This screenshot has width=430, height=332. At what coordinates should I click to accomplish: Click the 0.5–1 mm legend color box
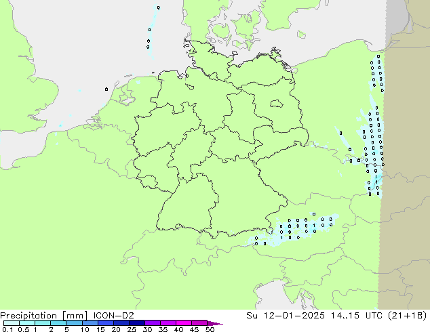click(x=27, y=323)
